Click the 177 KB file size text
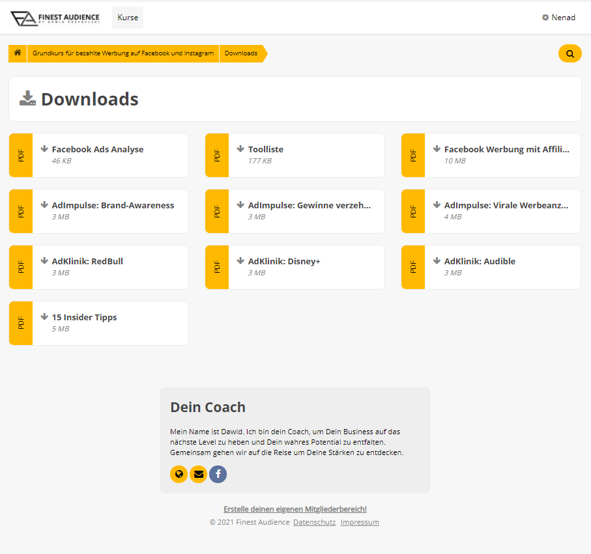This screenshot has width=591, height=554. [260, 161]
